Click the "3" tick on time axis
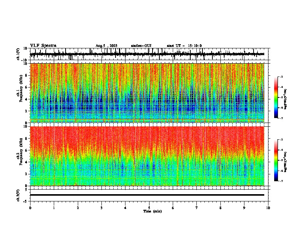The image size is (302, 233). click(x=101, y=208)
